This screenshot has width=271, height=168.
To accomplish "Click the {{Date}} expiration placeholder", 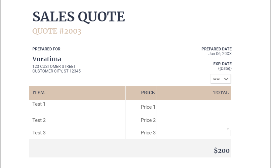I will point(225,69).
